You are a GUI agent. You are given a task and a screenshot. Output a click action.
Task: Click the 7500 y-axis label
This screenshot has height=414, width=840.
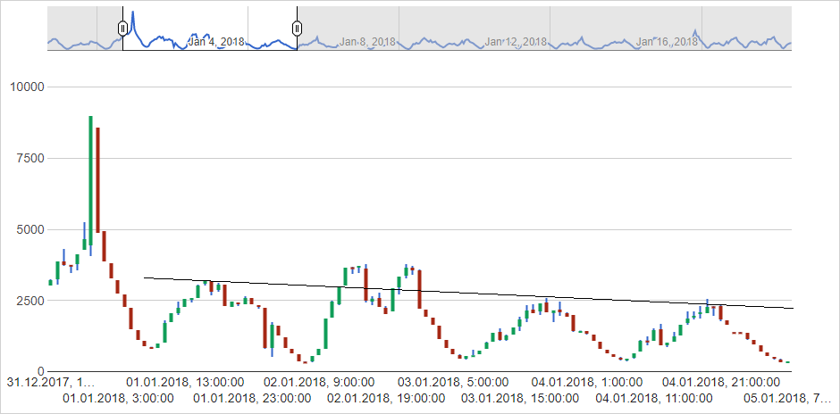tap(31, 158)
